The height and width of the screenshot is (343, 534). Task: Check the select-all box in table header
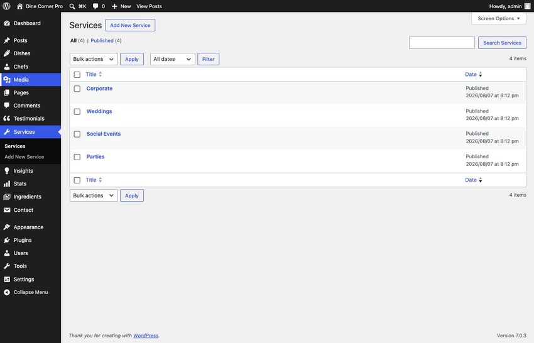(x=77, y=75)
